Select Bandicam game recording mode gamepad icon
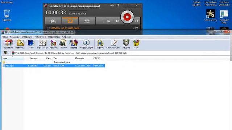This screenshot has width=232, height=130. click(x=53, y=21)
